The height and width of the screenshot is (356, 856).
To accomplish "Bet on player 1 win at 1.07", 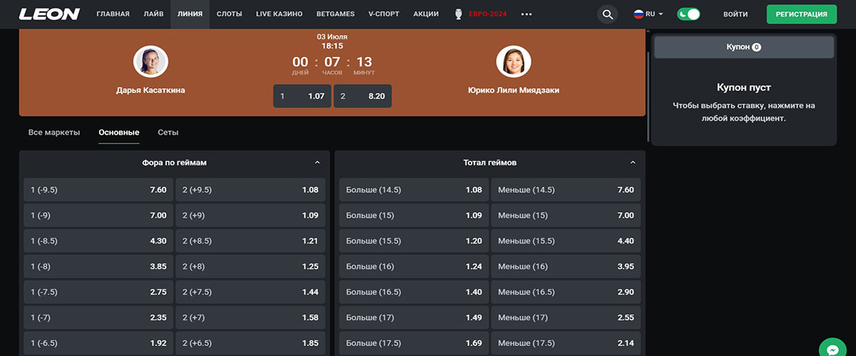I will [302, 96].
